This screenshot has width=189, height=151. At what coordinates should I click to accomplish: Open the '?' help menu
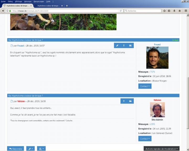pos(53,2)
